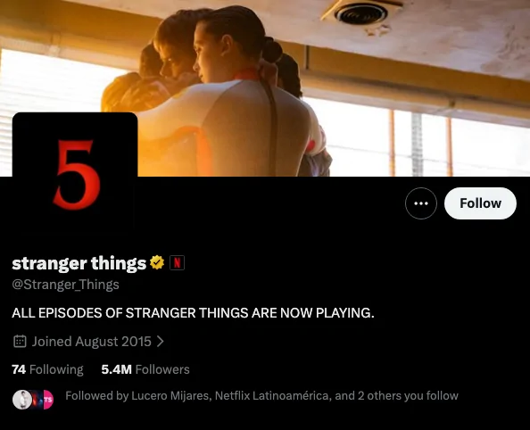Click the Follow button
The image size is (530, 430).
click(480, 203)
